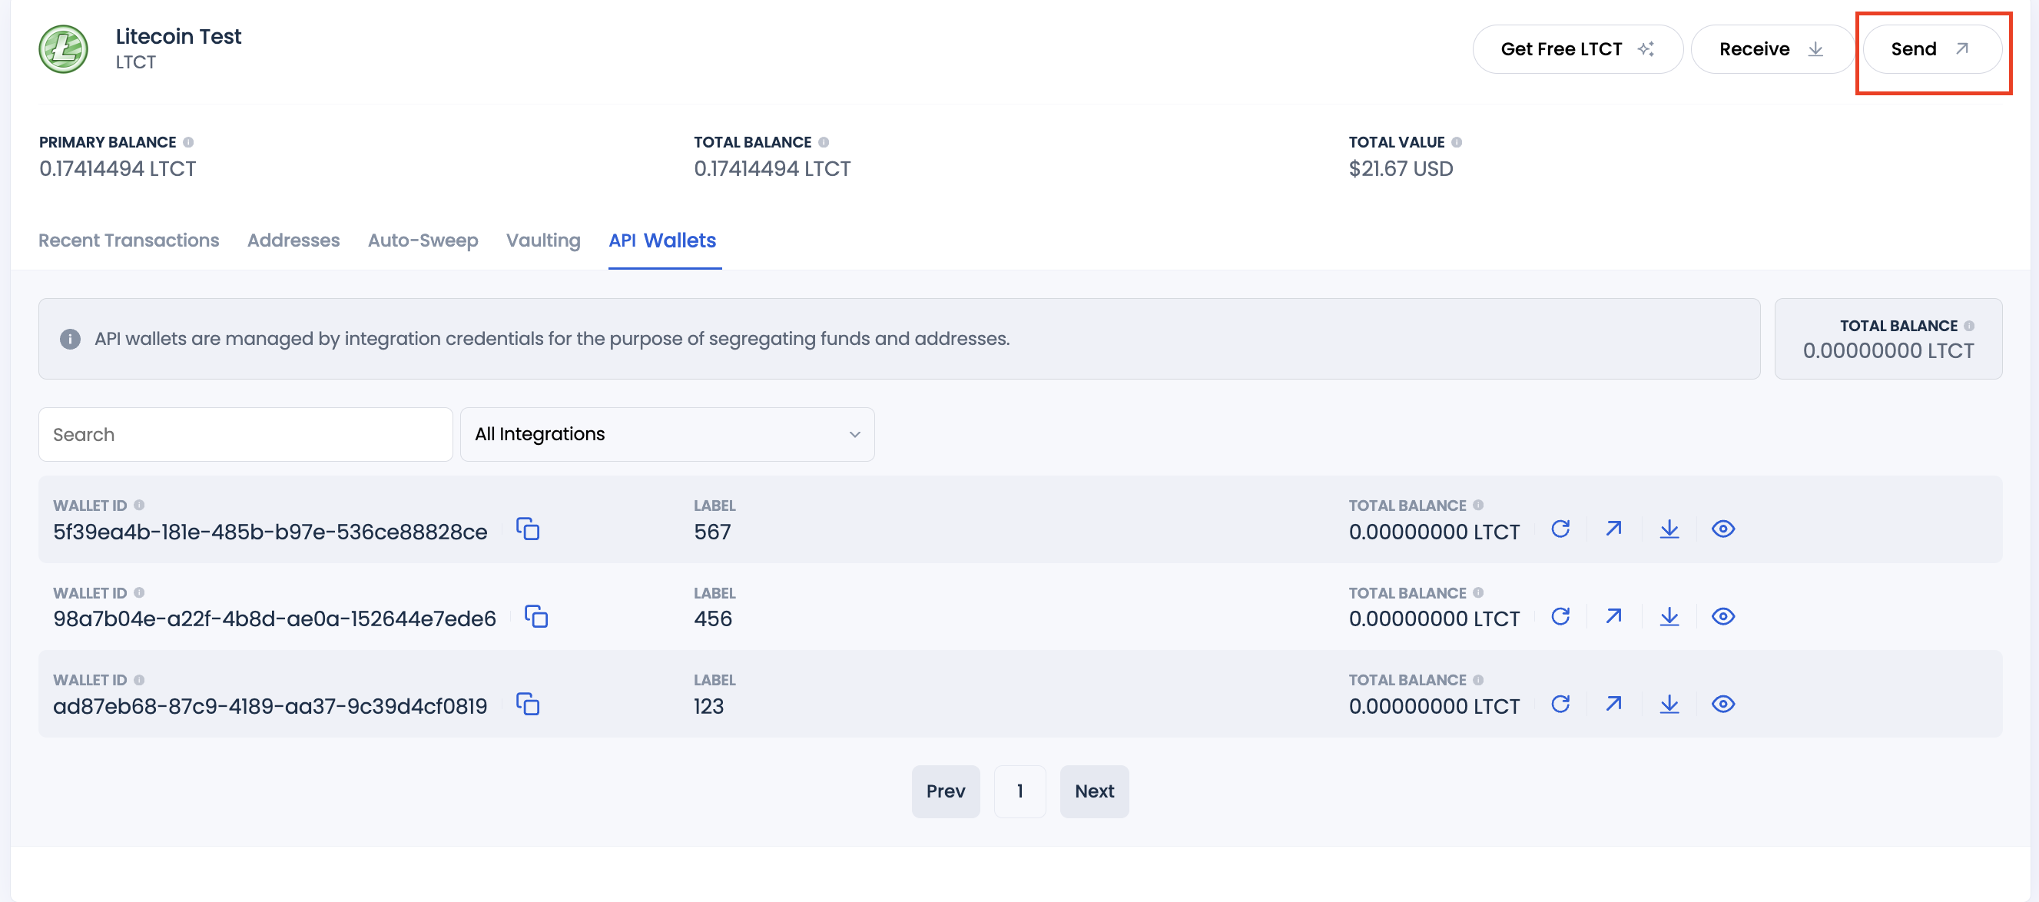Receive to wallet labeled 456

point(1669,617)
